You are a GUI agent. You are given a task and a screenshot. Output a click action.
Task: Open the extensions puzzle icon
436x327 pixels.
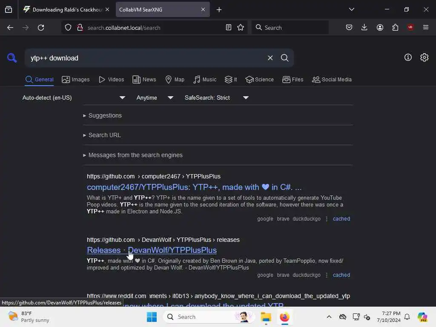[395, 27]
